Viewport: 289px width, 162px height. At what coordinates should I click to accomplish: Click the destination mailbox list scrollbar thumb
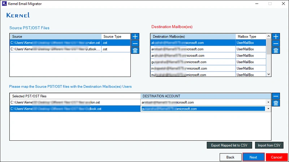click(x=268, y=47)
